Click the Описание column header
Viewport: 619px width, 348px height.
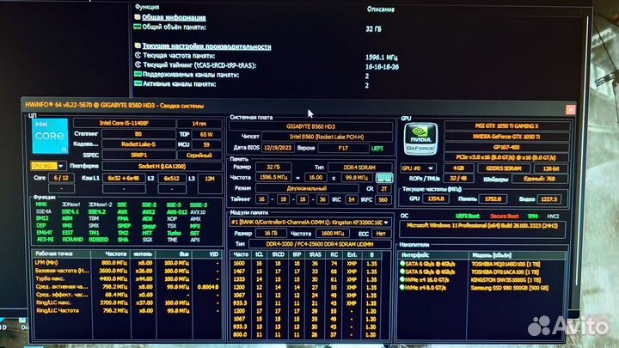click(381, 9)
